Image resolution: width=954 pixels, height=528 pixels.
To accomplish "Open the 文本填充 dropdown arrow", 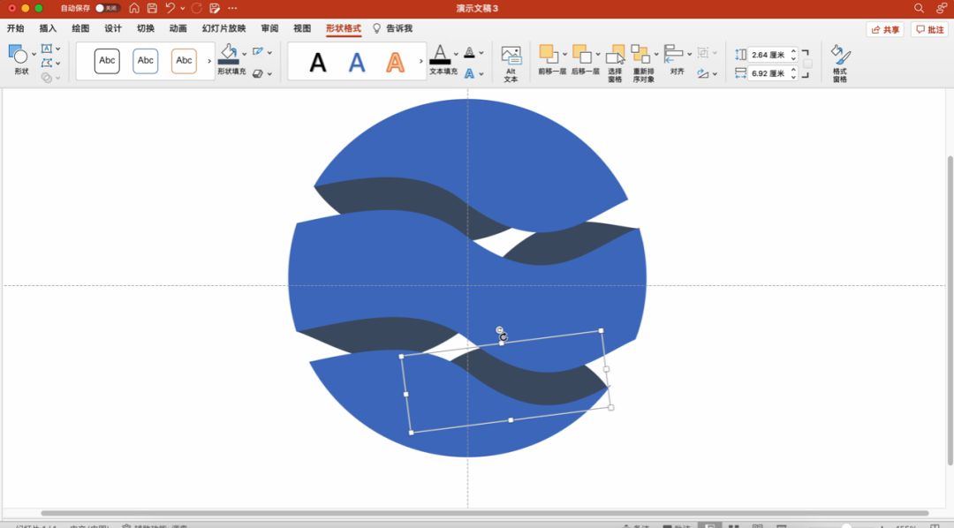I will click(x=455, y=54).
